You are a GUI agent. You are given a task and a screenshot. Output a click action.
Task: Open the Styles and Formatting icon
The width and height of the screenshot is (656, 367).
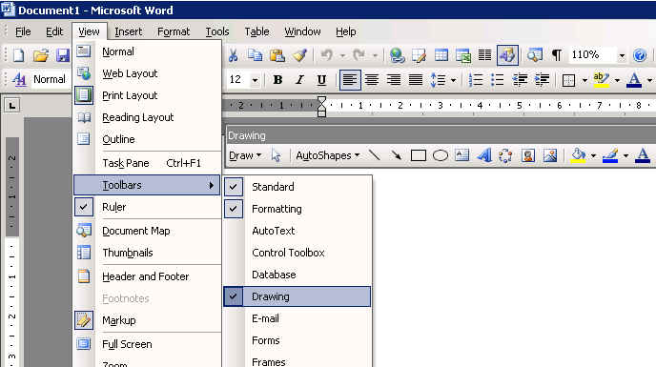pos(19,79)
